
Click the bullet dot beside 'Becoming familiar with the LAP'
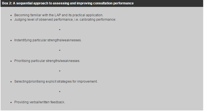pos(11,15)
